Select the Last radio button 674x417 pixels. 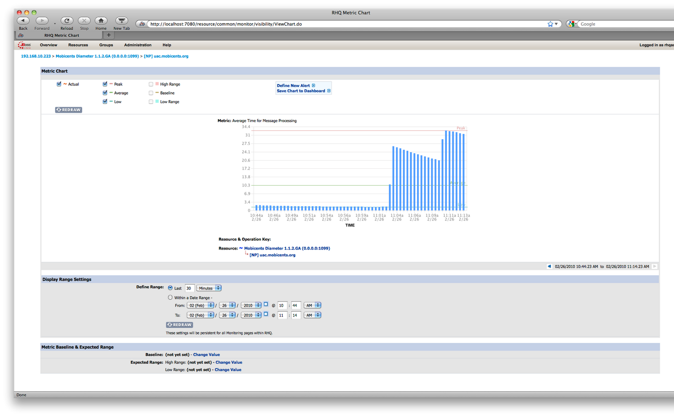(x=170, y=288)
